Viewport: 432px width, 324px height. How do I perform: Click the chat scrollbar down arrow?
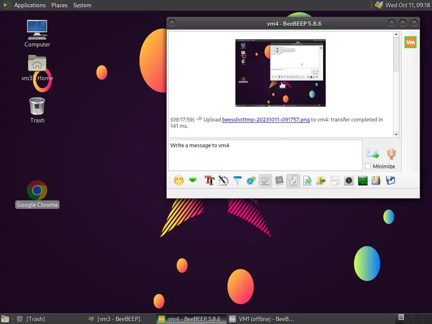[x=396, y=135]
